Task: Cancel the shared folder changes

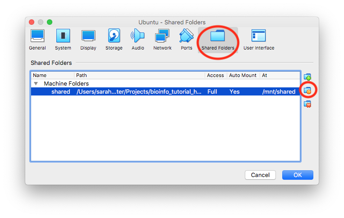Action: [x=260, y=175]
